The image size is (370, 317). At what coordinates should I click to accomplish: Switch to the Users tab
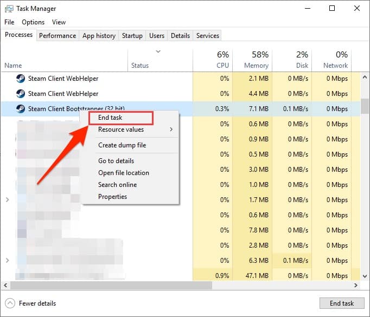coord(157,36)
